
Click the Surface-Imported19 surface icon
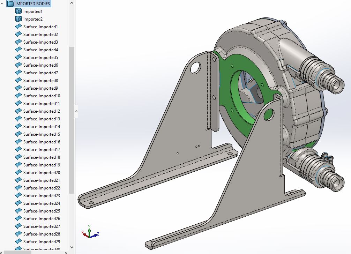tap(18, 165)
